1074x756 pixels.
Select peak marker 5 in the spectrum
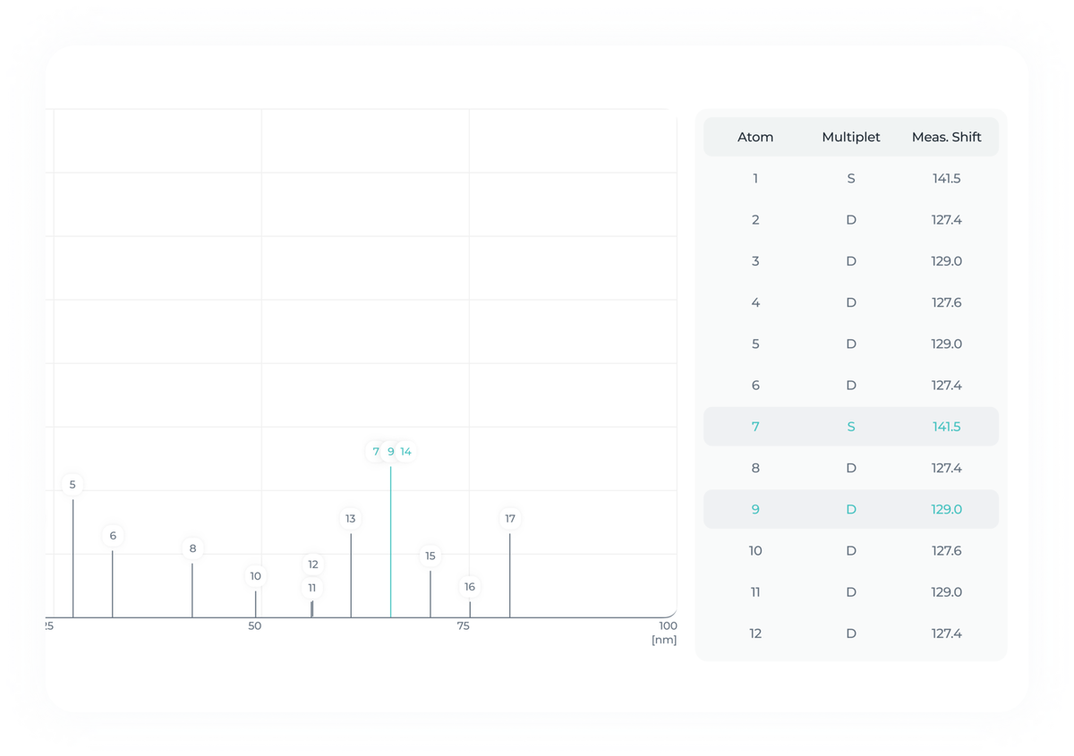pyautogui.click(x=72, y=485)
